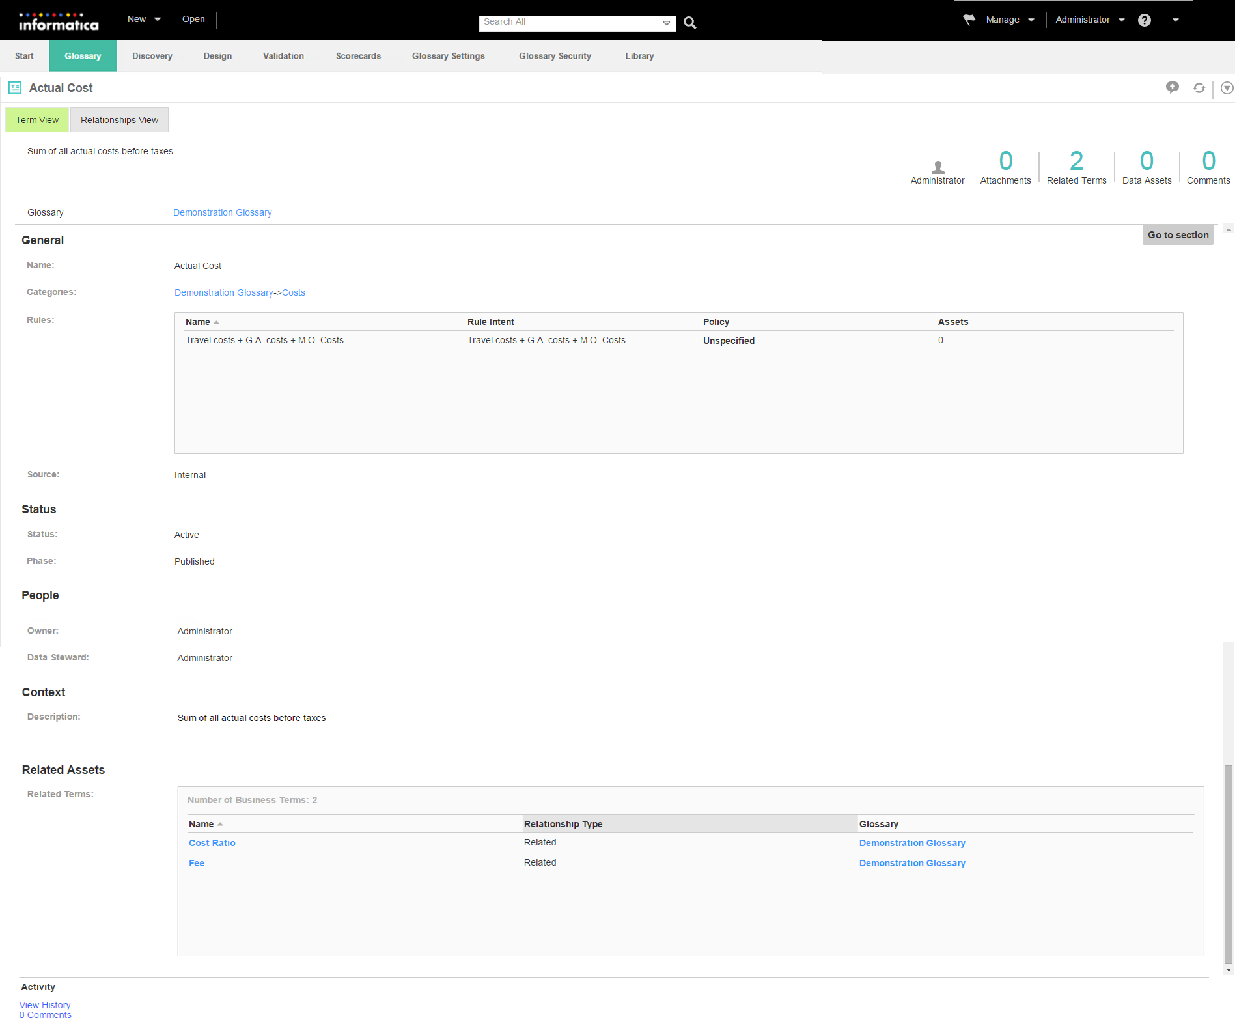Viewport: 1237px width, 1022px height.
Task: Switch to the Start tab
Action: point(24,56)
